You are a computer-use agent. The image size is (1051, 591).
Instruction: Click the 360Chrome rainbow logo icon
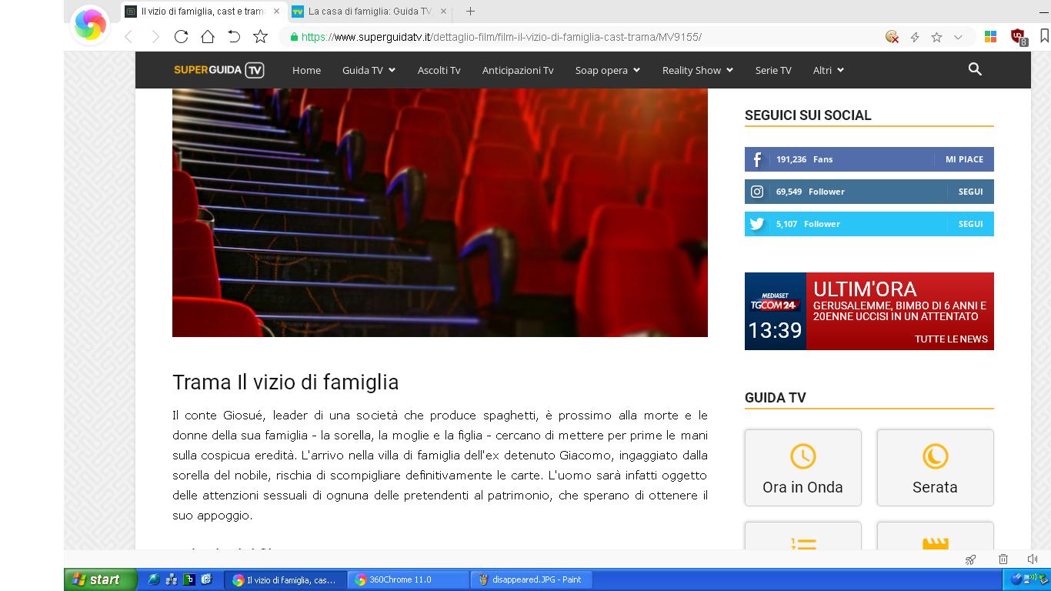[x=90, y=25]
